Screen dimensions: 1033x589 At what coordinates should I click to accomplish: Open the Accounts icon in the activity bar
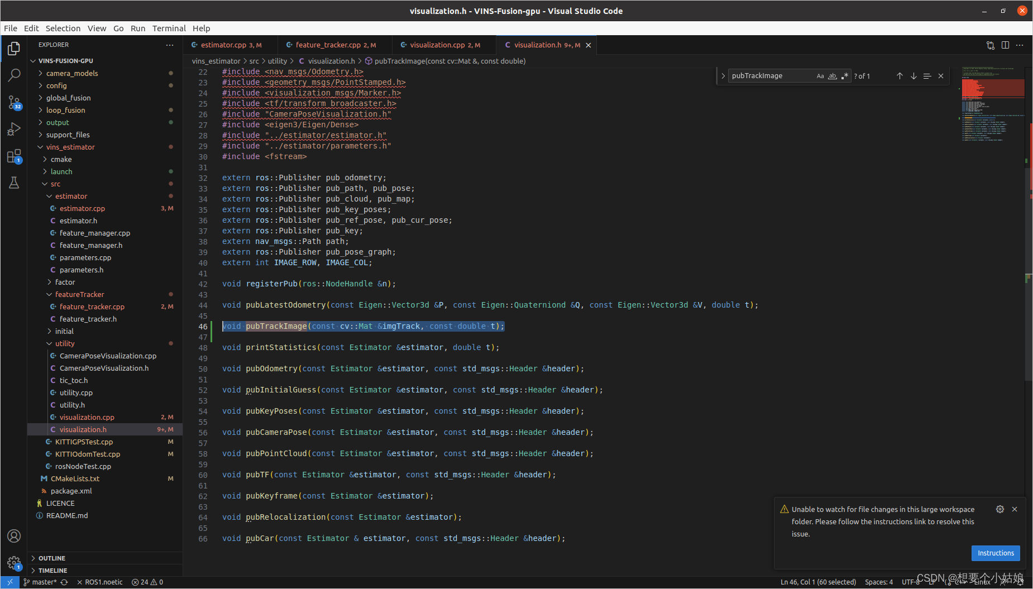point(14,536)
